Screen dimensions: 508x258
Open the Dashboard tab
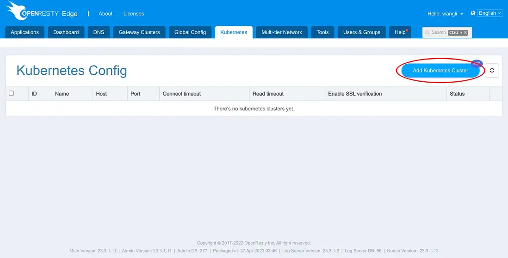click(x=66, y=32)
